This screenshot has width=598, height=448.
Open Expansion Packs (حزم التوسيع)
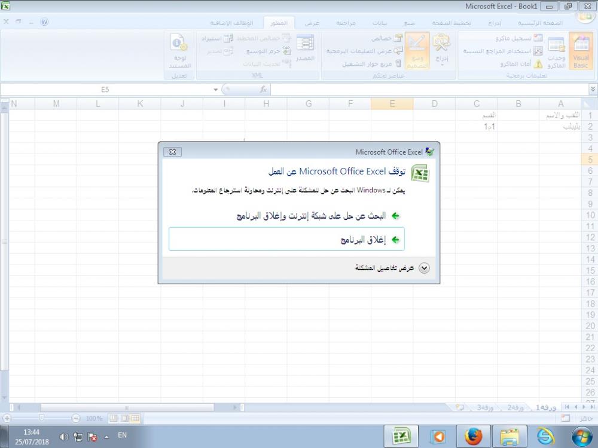[x=269, y=51]
